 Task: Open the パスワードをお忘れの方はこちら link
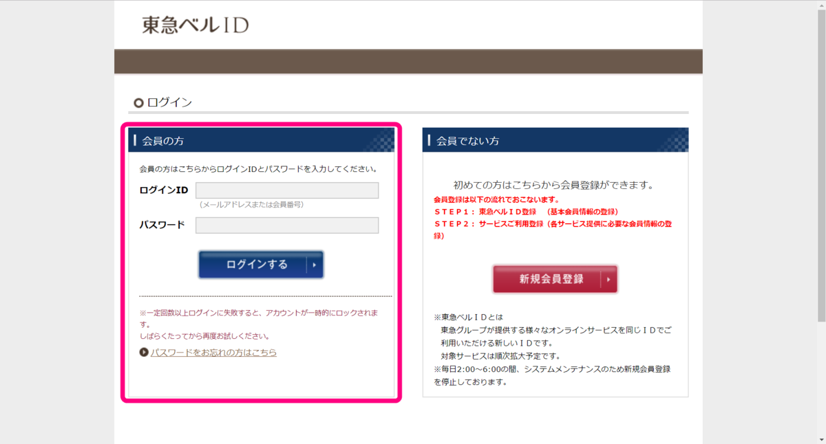click(x=213, y=353)
